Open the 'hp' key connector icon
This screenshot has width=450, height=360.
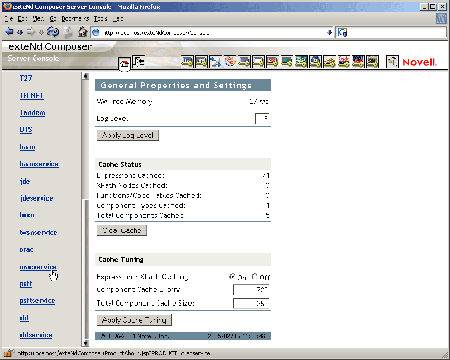click(x=202, y=62)
